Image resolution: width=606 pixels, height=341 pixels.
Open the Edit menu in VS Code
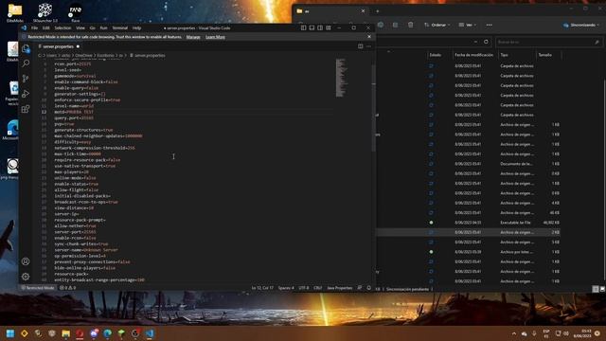tap(46, 27)
